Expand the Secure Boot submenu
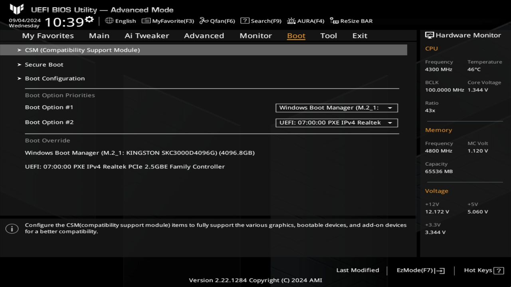Viewport: 511px width, 287px height. (44, 65)
